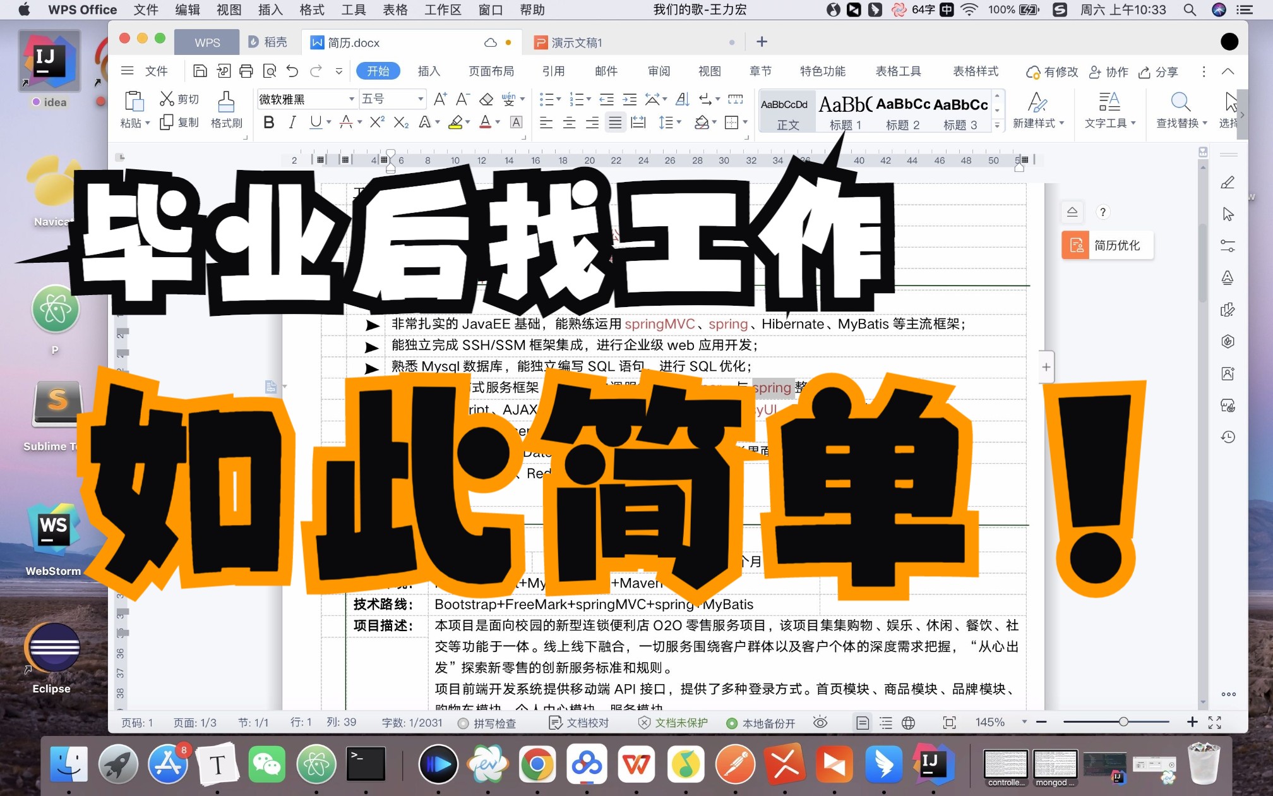Open the font size dropdown (五号)
1273x796 pixels.
(421, 99)
